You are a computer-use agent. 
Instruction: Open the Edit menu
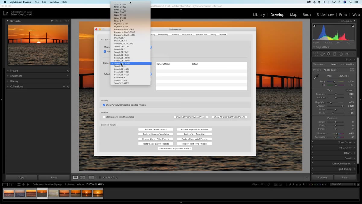coord(44,2)
